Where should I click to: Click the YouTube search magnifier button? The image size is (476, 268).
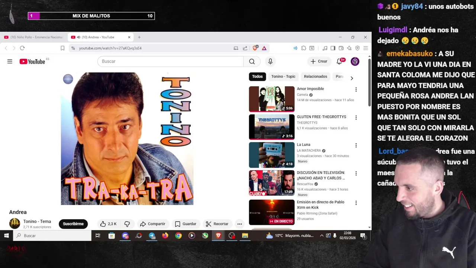pyautogui.click(x=252, y=61)
